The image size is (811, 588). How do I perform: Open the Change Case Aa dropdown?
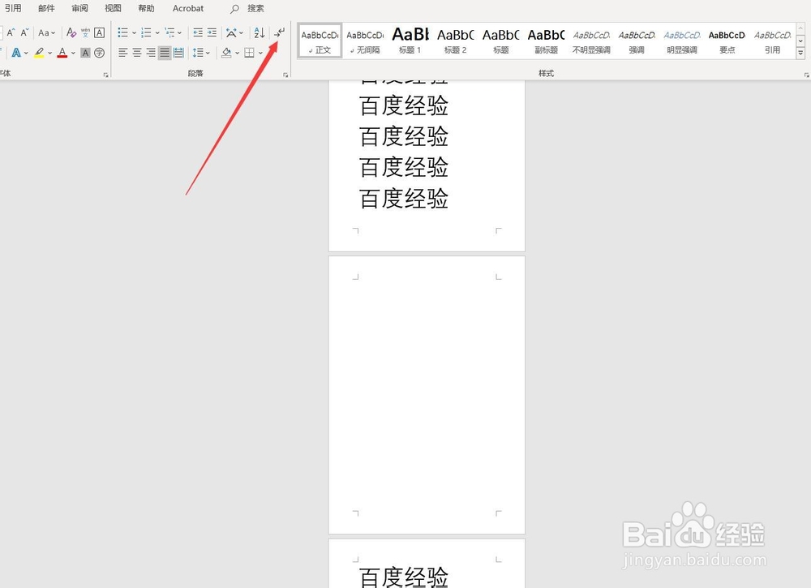[46, 32]
